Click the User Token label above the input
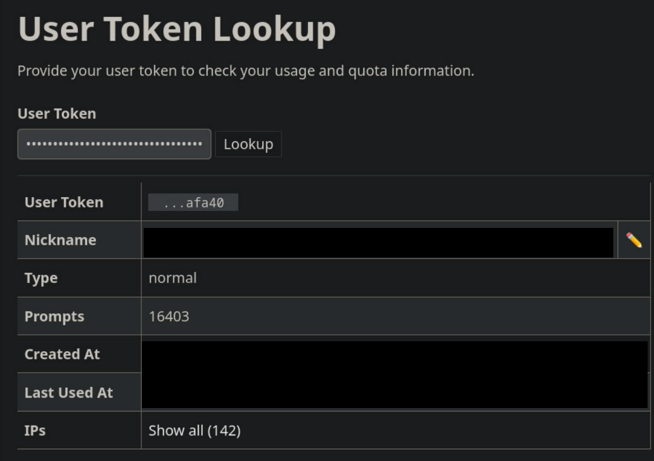Image resolution: width=654 pixels, height=461 pixels. click(x=56, y=114)
